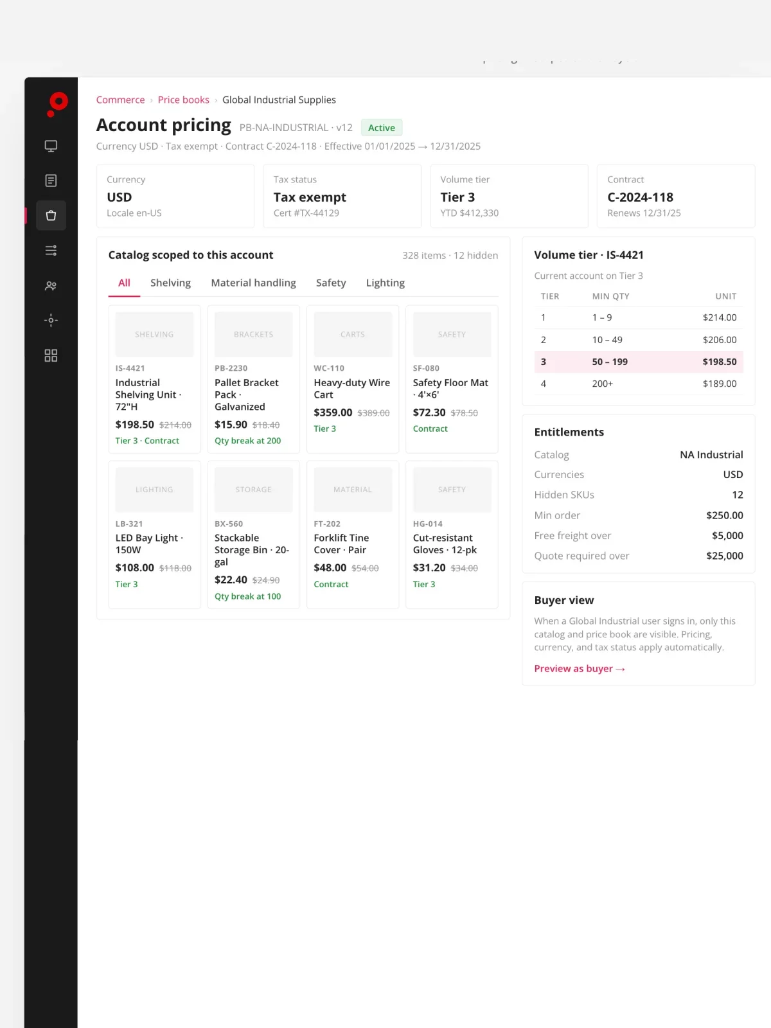
Task: Open Forklift Tine Cover Pair title
Action: (x=341, y=544)
